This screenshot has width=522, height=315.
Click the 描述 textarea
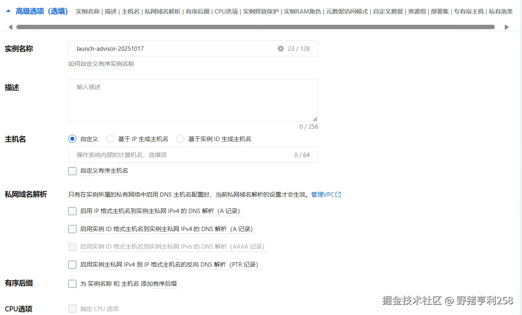pyautogui.click(x=193, y=100)
